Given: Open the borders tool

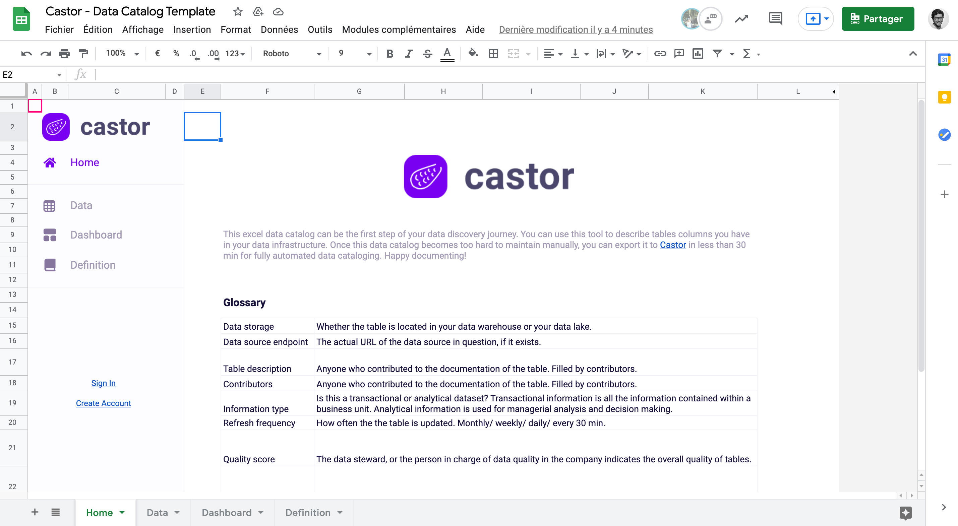Looking at the screenshot, I should point(493,54).
